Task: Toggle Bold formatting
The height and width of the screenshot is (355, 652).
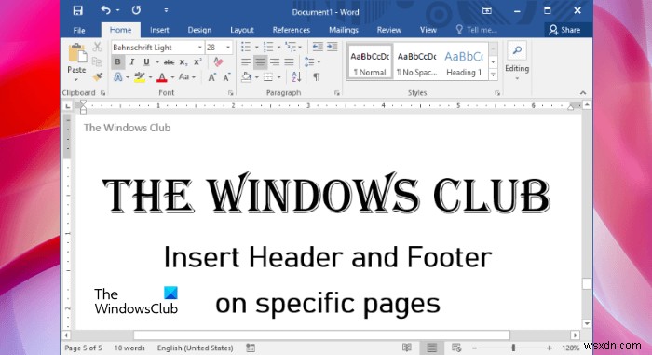Action: [117, 62]
